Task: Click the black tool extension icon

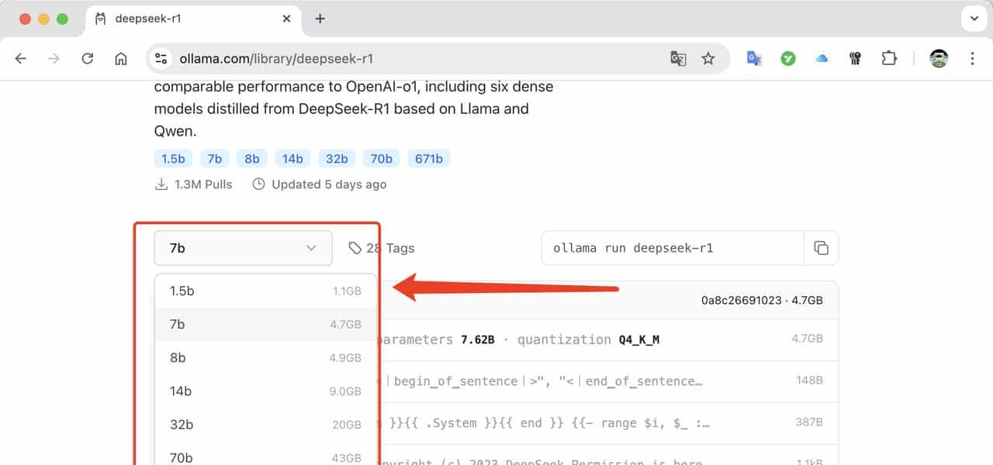Action: pyautogui.click(x=856, y=58)
